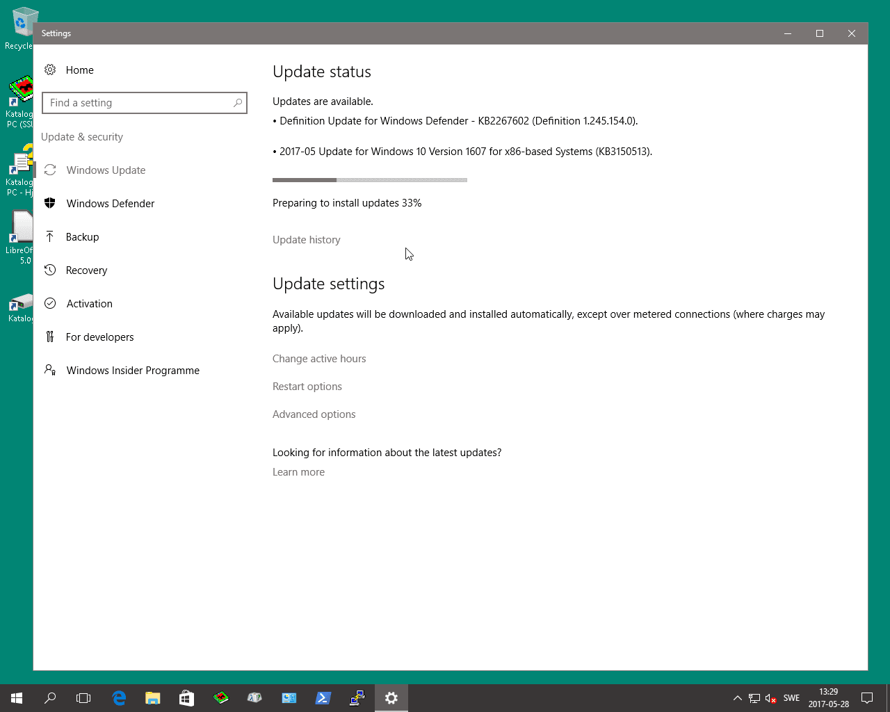Screen dimensions: 890x712
Task: Open Advanced options link
Action: pyautogui.click(x=314, y=414)
